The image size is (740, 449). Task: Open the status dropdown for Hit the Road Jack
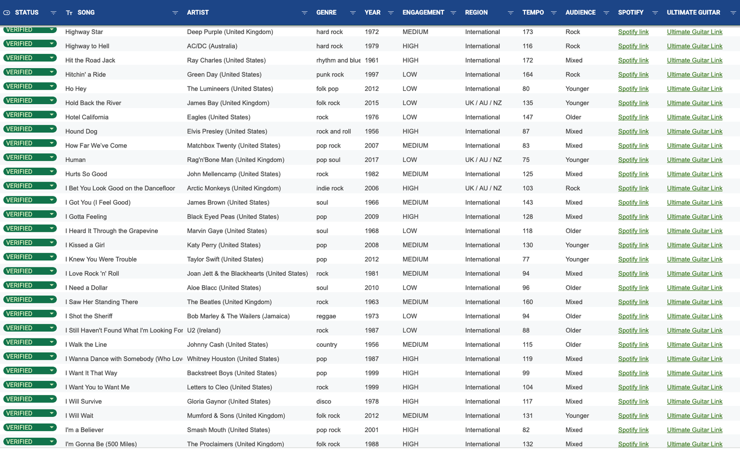(52, 58)
